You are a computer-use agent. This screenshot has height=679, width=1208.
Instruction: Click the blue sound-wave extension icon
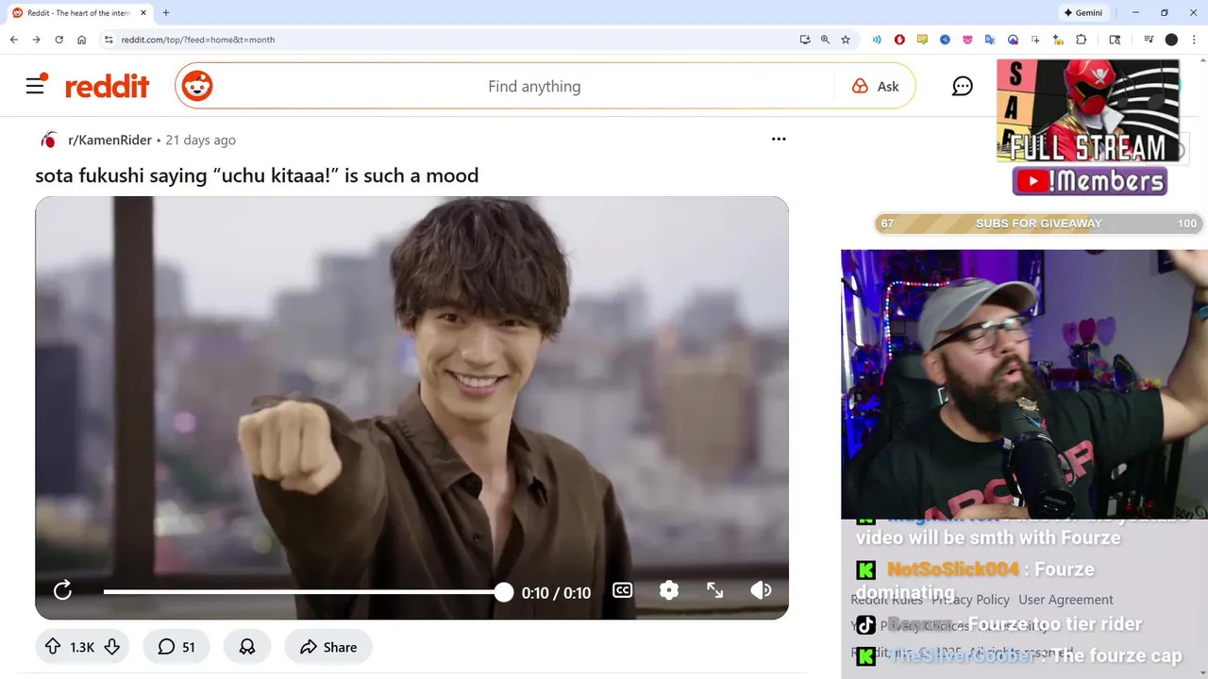pos(877,40)
